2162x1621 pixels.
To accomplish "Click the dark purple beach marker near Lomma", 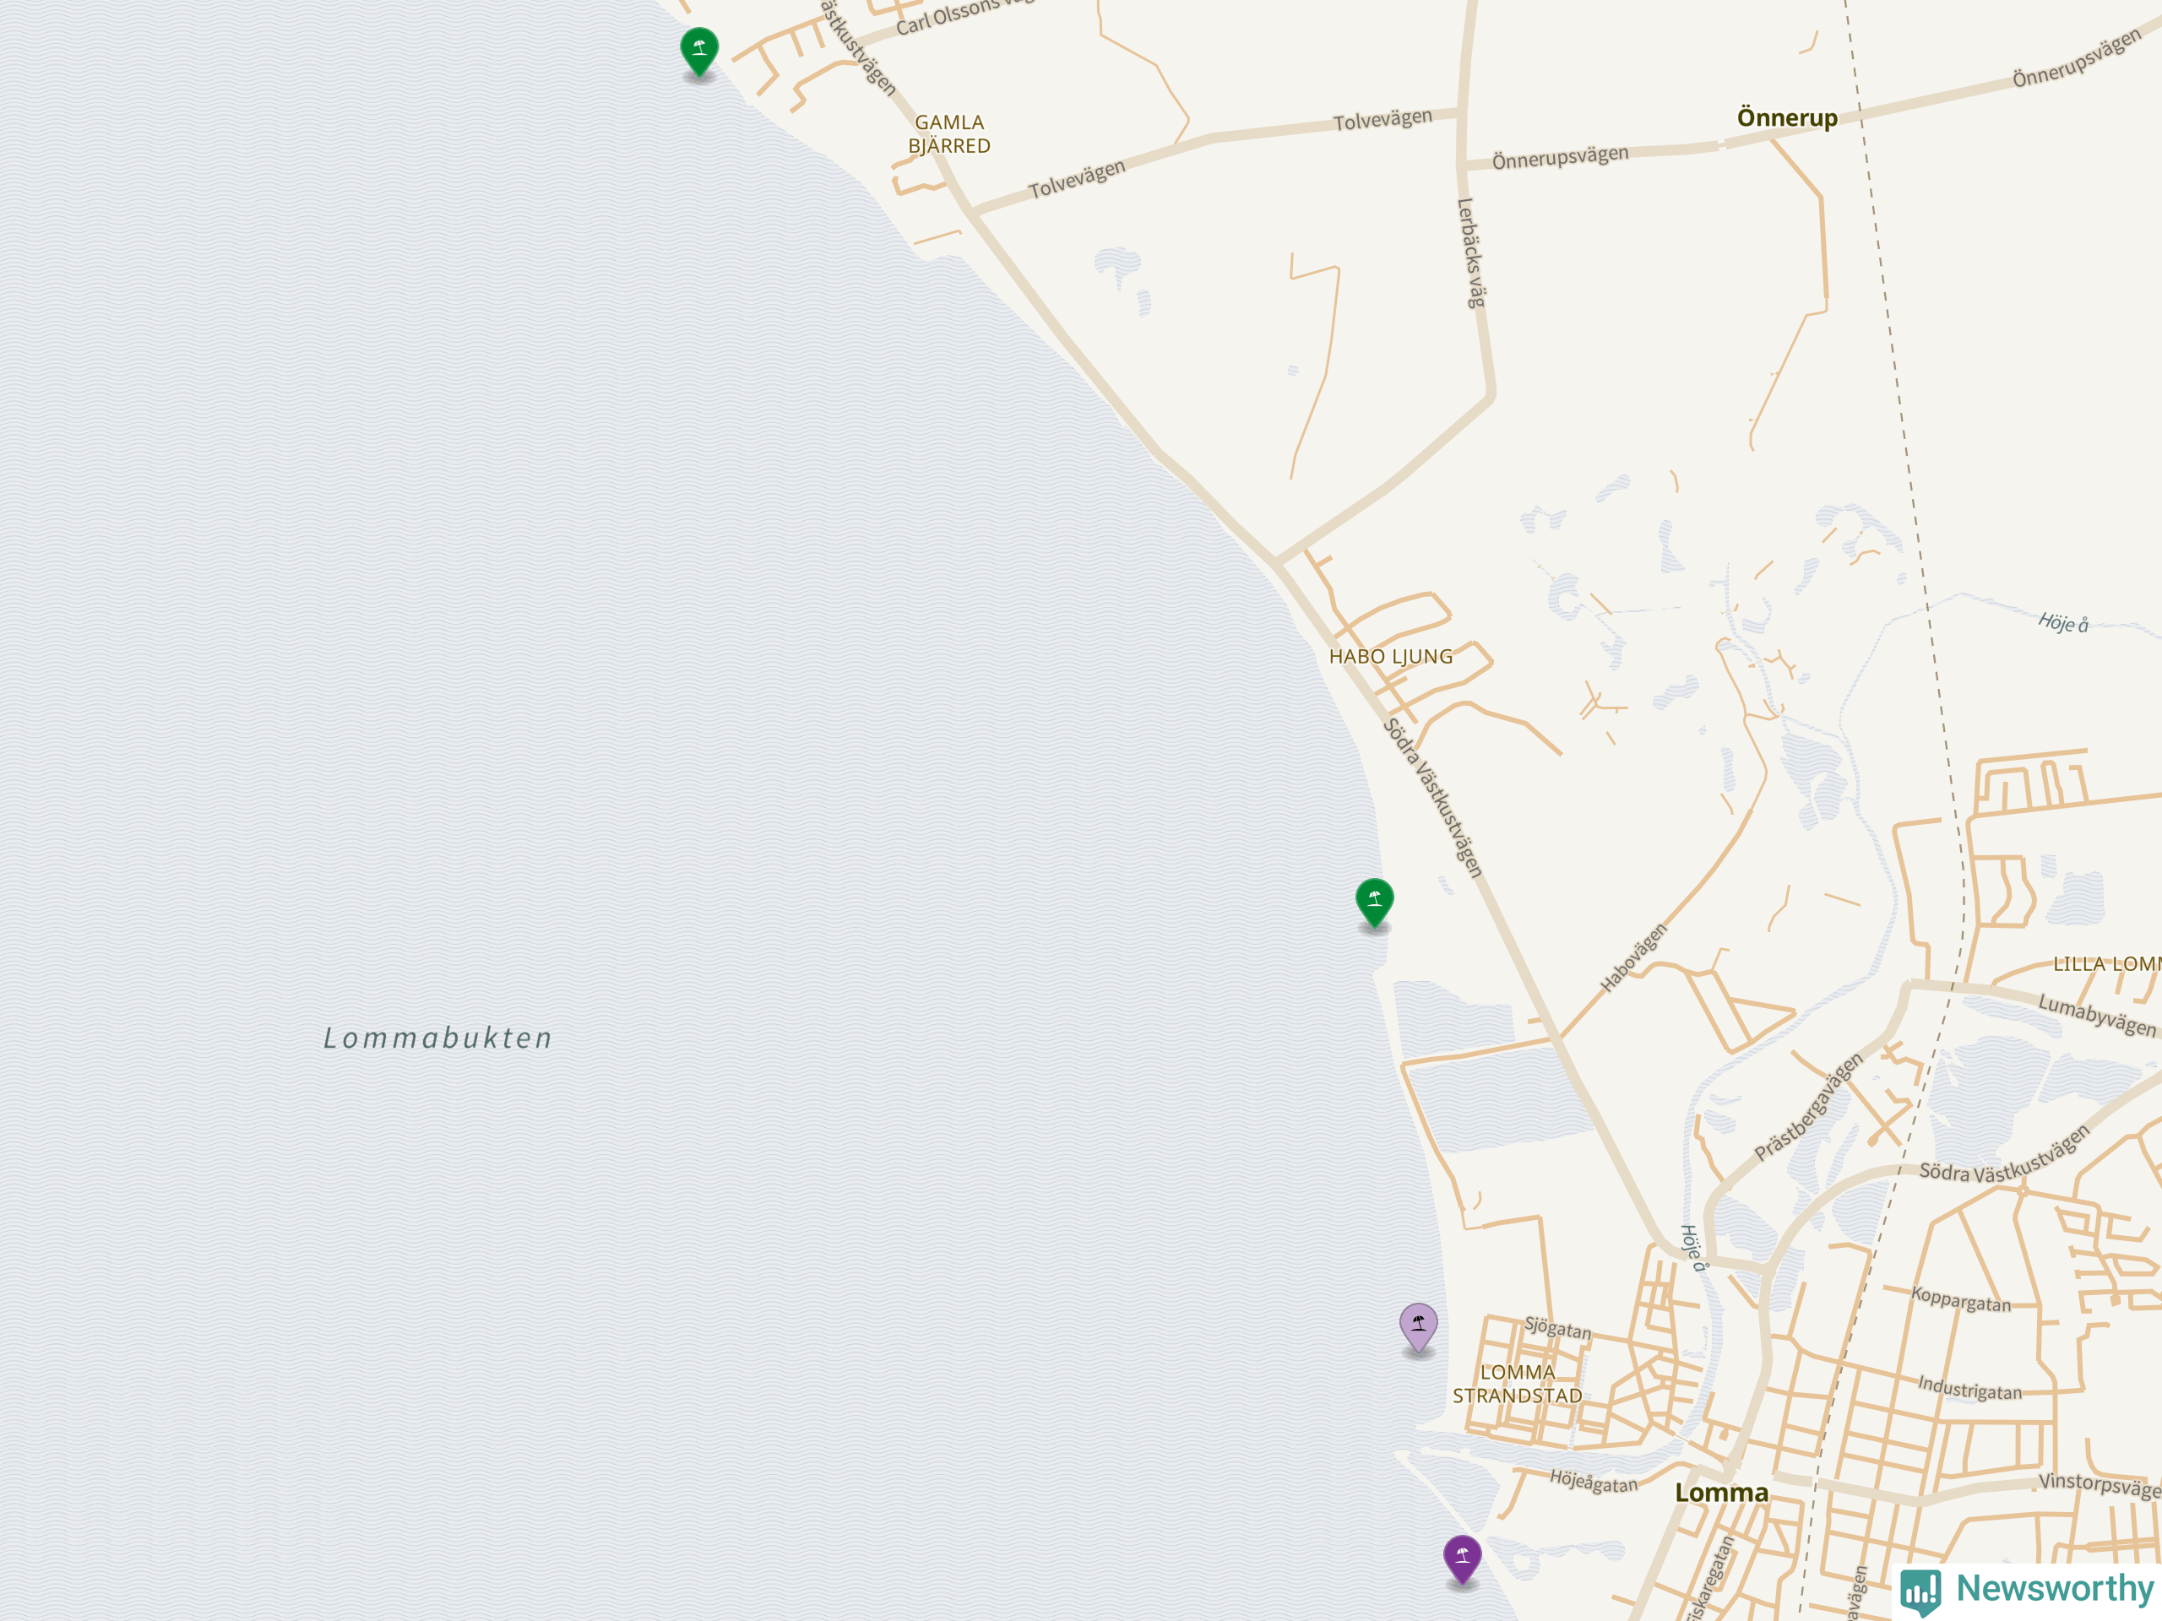I will (x=1462, y=1559).
